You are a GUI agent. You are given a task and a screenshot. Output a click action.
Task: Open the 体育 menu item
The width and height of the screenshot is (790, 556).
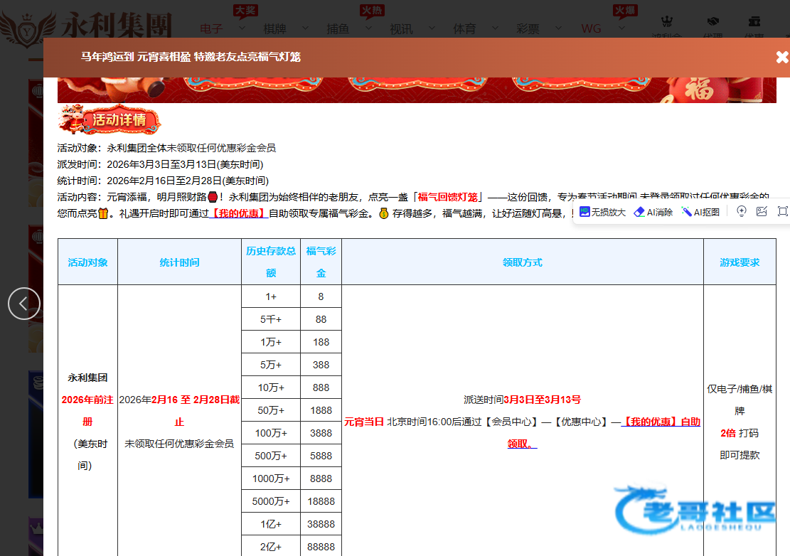click(x=464, y=29)
